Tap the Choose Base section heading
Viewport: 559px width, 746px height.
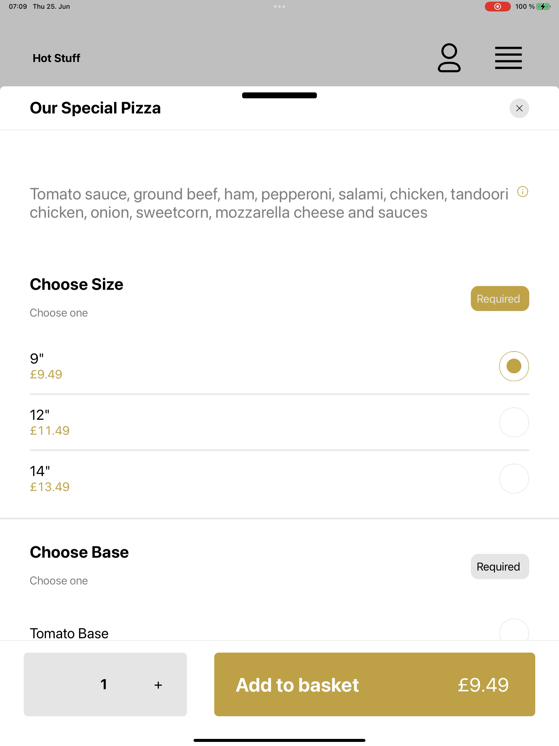pyautogui.click(x=79, y=552)
